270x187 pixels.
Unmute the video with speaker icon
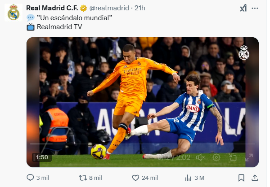200,157
